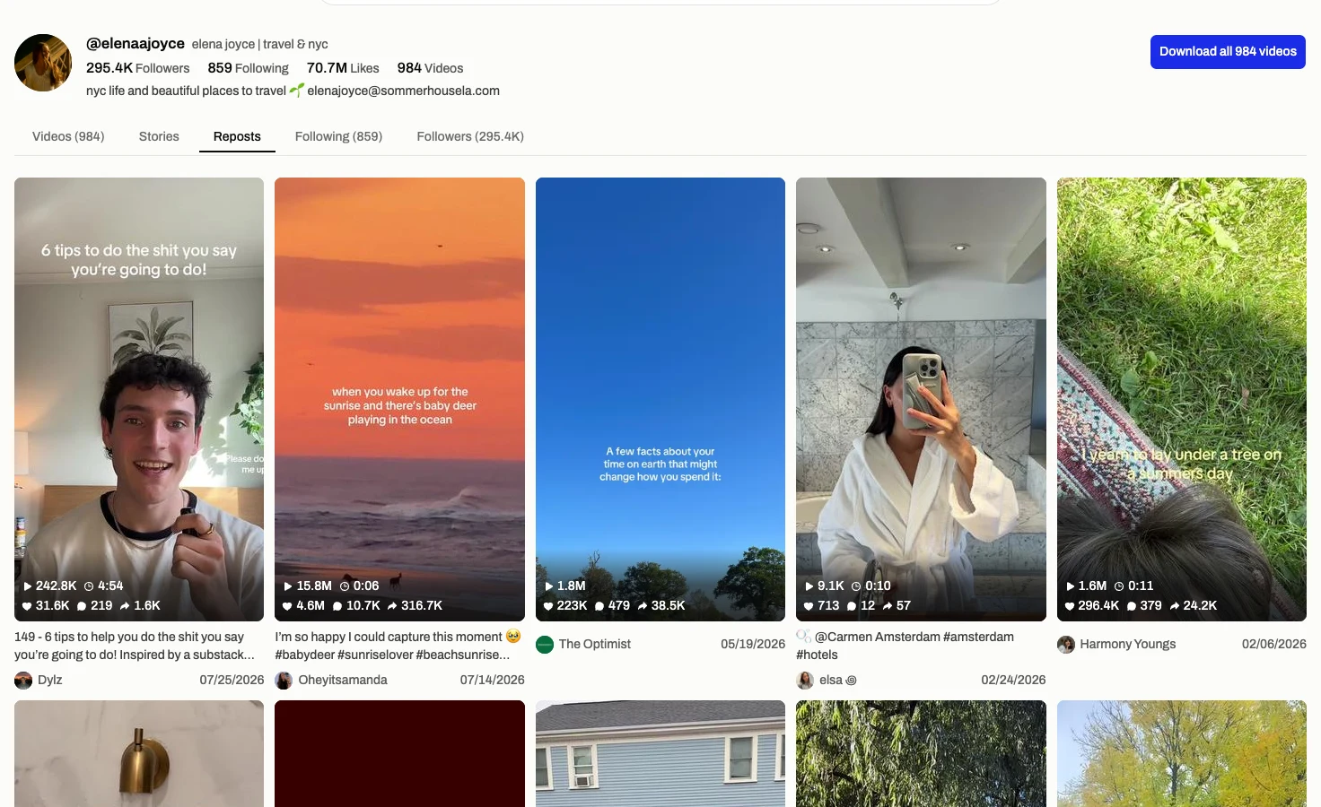
Task: Click the share icon beside 24.2K
Action: point(1175,606)
